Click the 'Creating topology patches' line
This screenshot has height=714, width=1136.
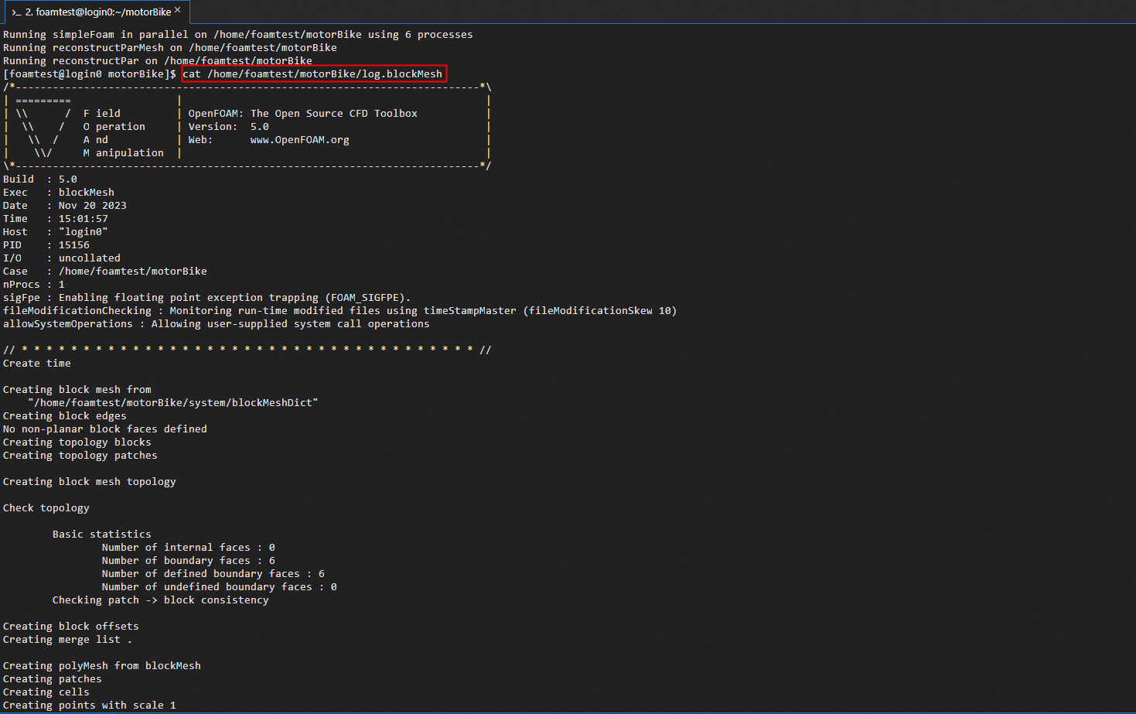tap(80, 456)
